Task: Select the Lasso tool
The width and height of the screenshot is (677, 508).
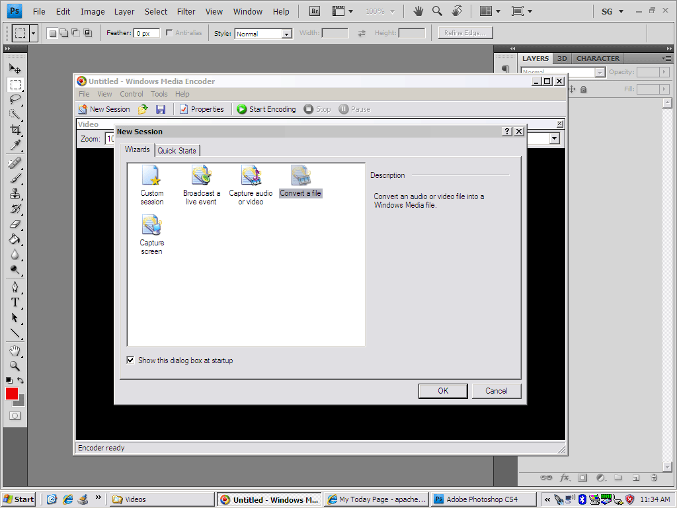Action: 15,99
